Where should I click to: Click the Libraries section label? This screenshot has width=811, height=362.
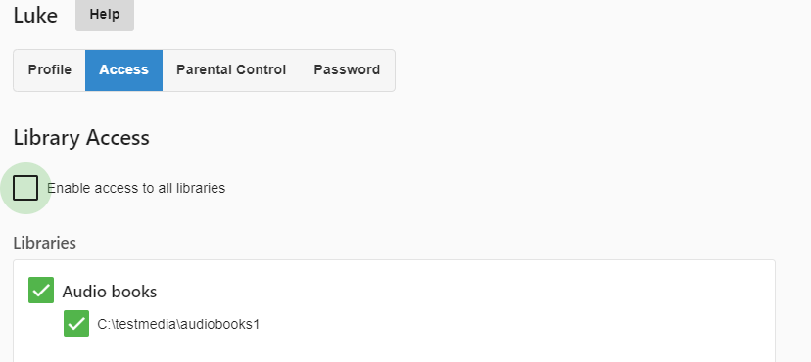pos(44,243)
